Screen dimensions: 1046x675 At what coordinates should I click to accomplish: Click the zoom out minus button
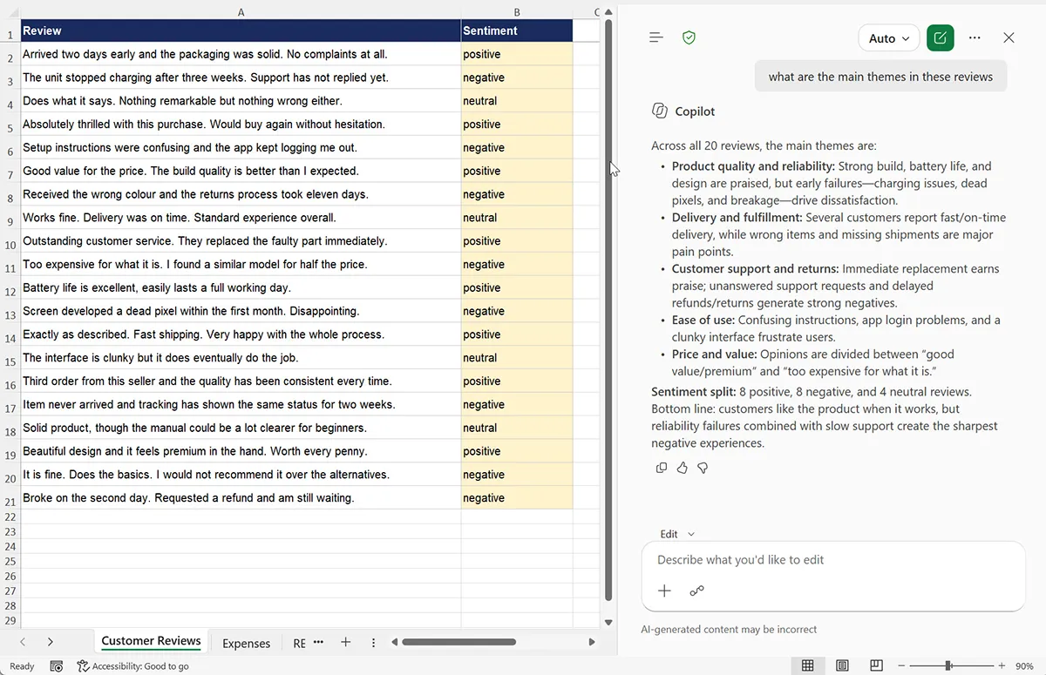pos(902,665)
